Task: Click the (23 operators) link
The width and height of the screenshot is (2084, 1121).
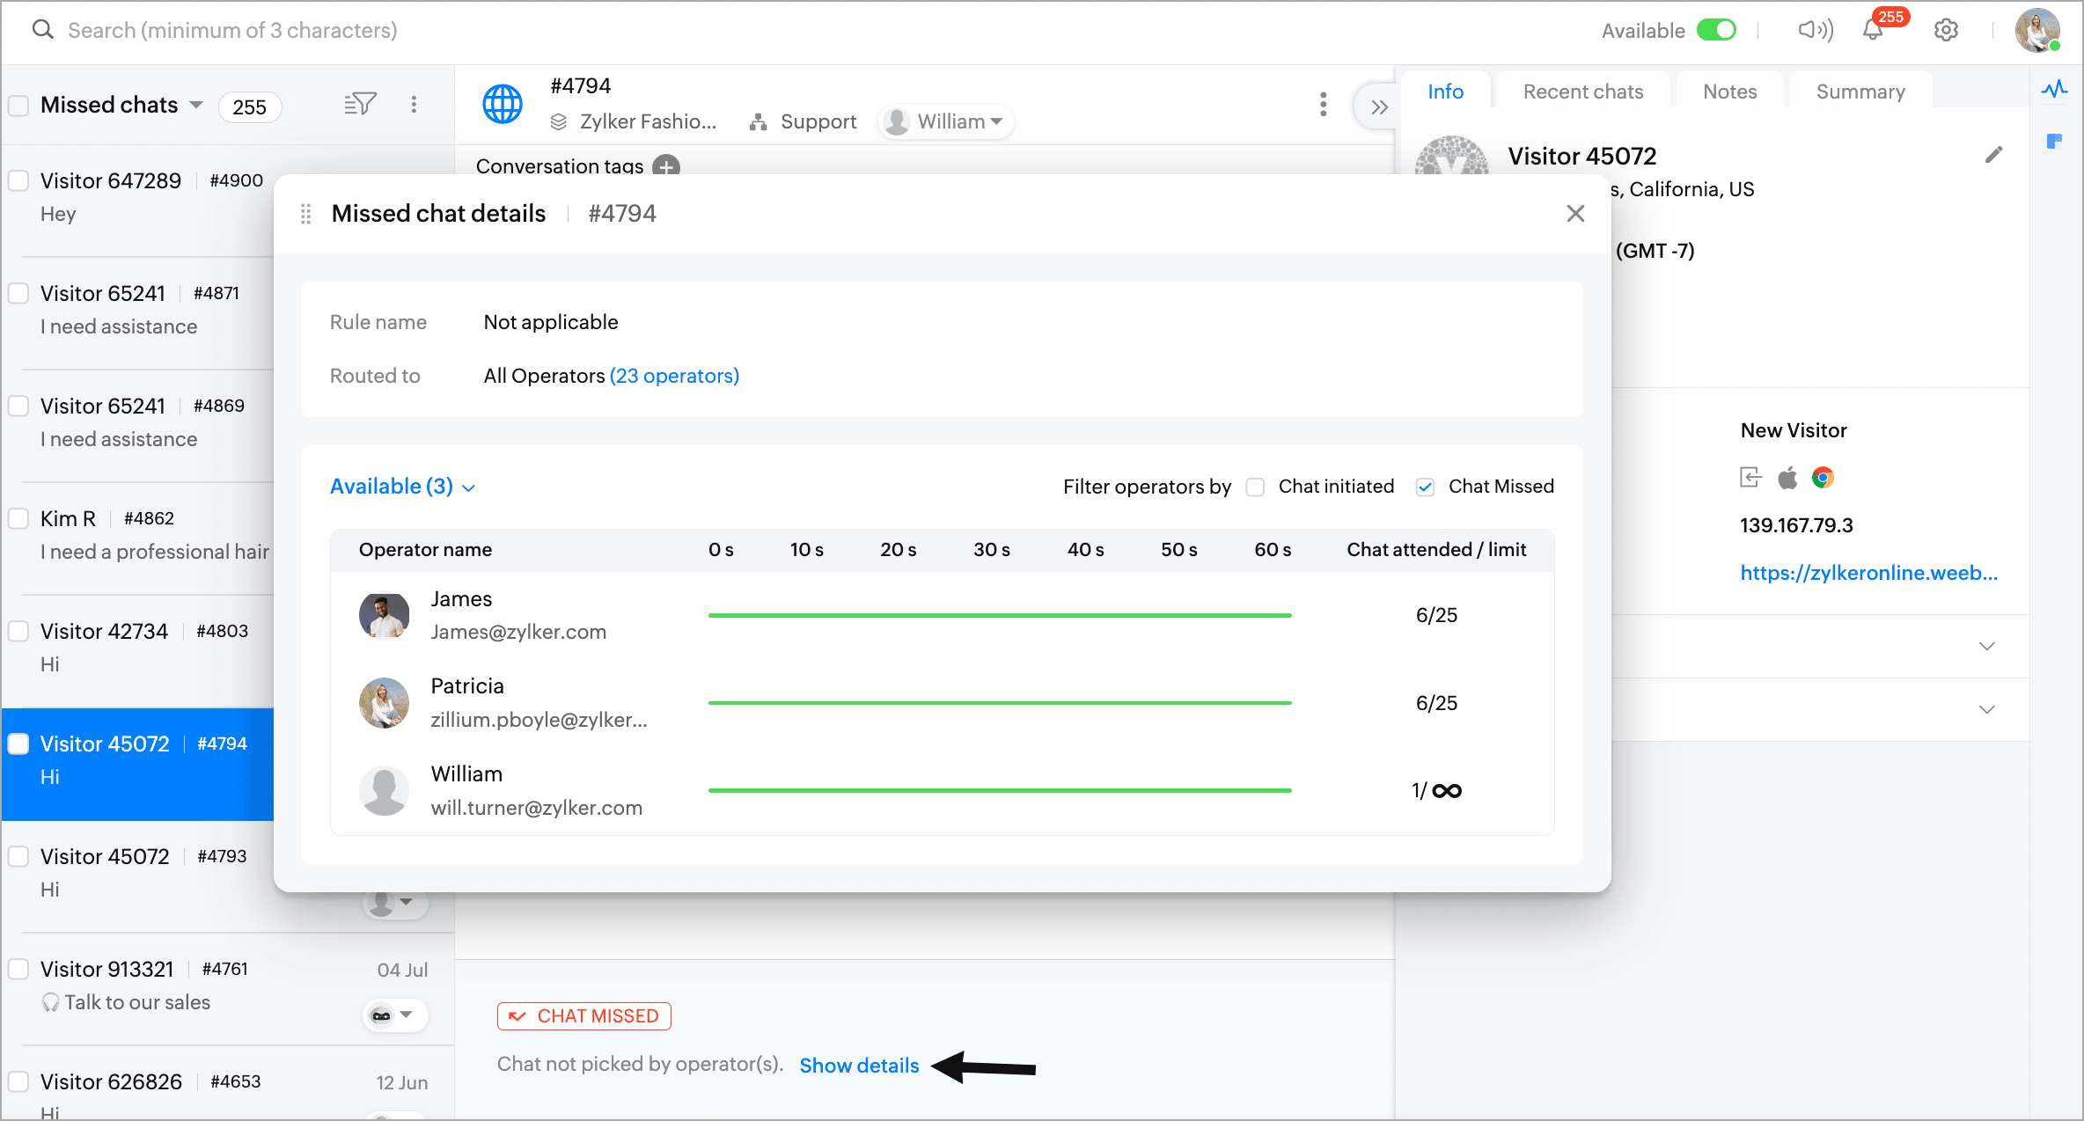Action: (674, 376)
